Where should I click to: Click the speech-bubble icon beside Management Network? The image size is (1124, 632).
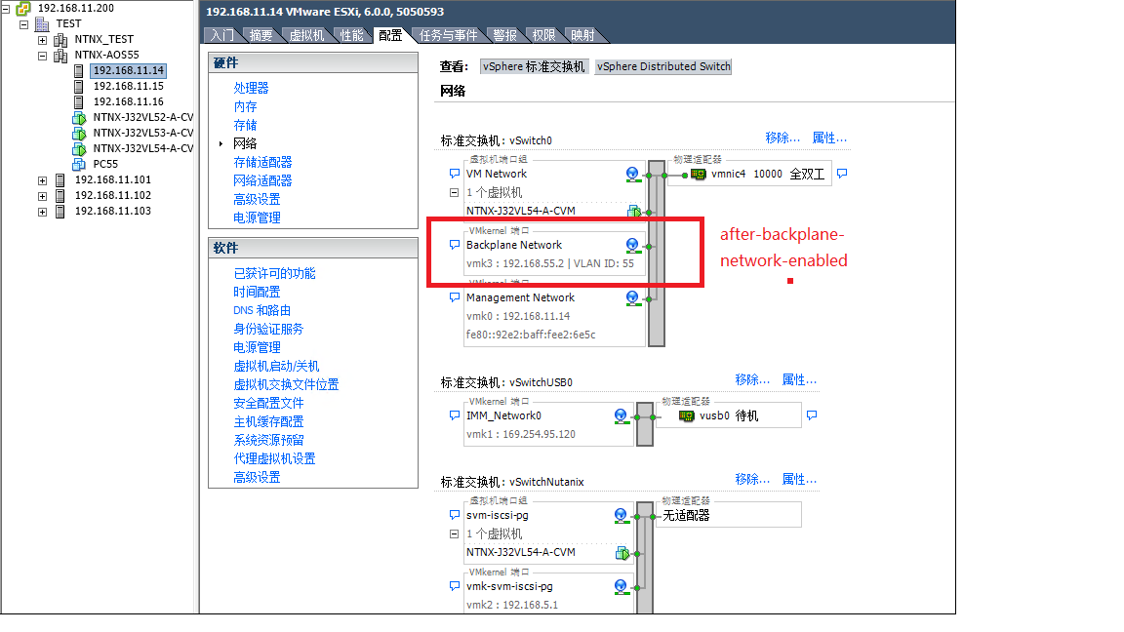click(454, 297)
